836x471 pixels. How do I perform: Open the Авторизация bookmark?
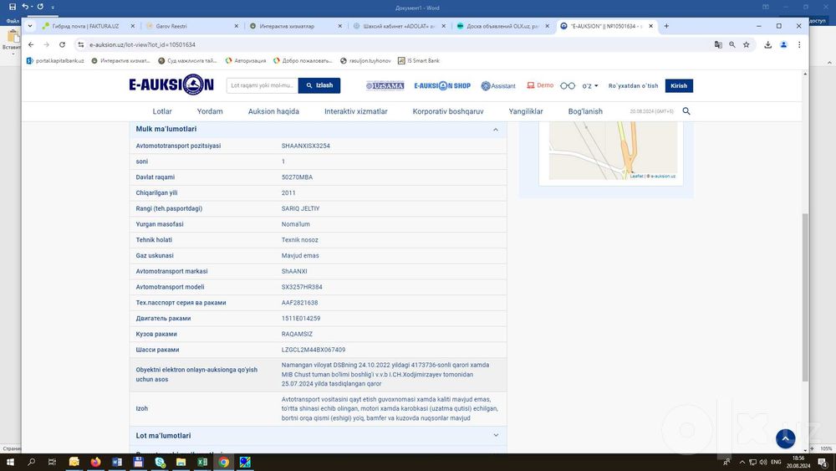tap(246, 61)
